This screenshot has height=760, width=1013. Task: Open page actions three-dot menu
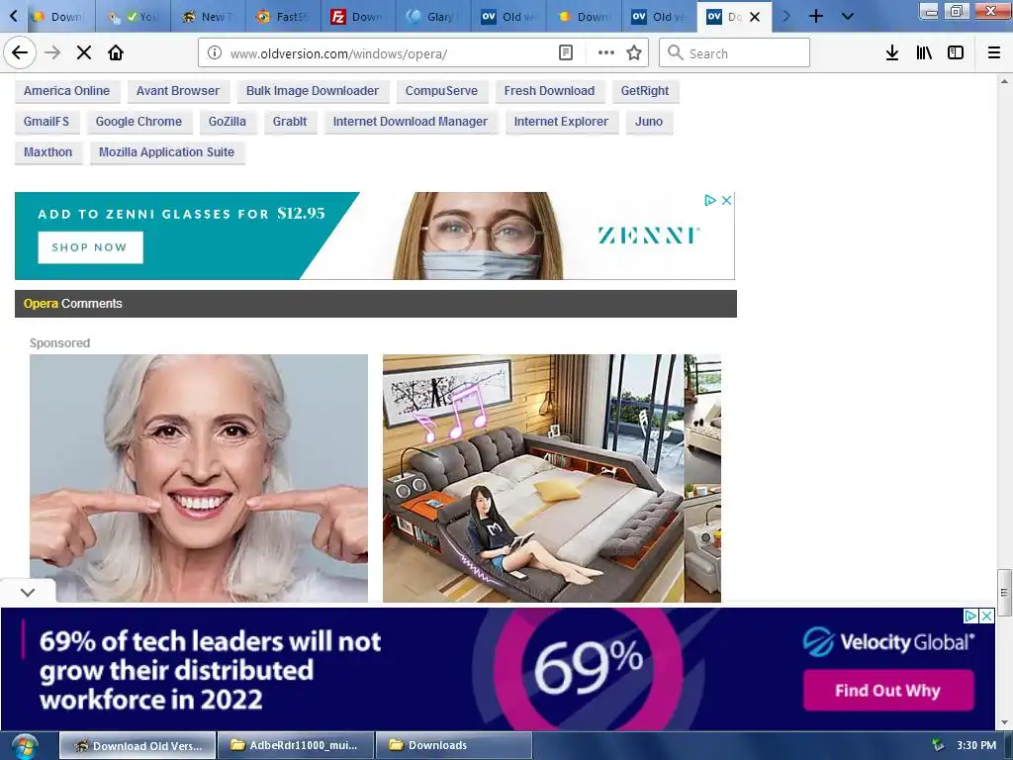(x=606, y=53)
